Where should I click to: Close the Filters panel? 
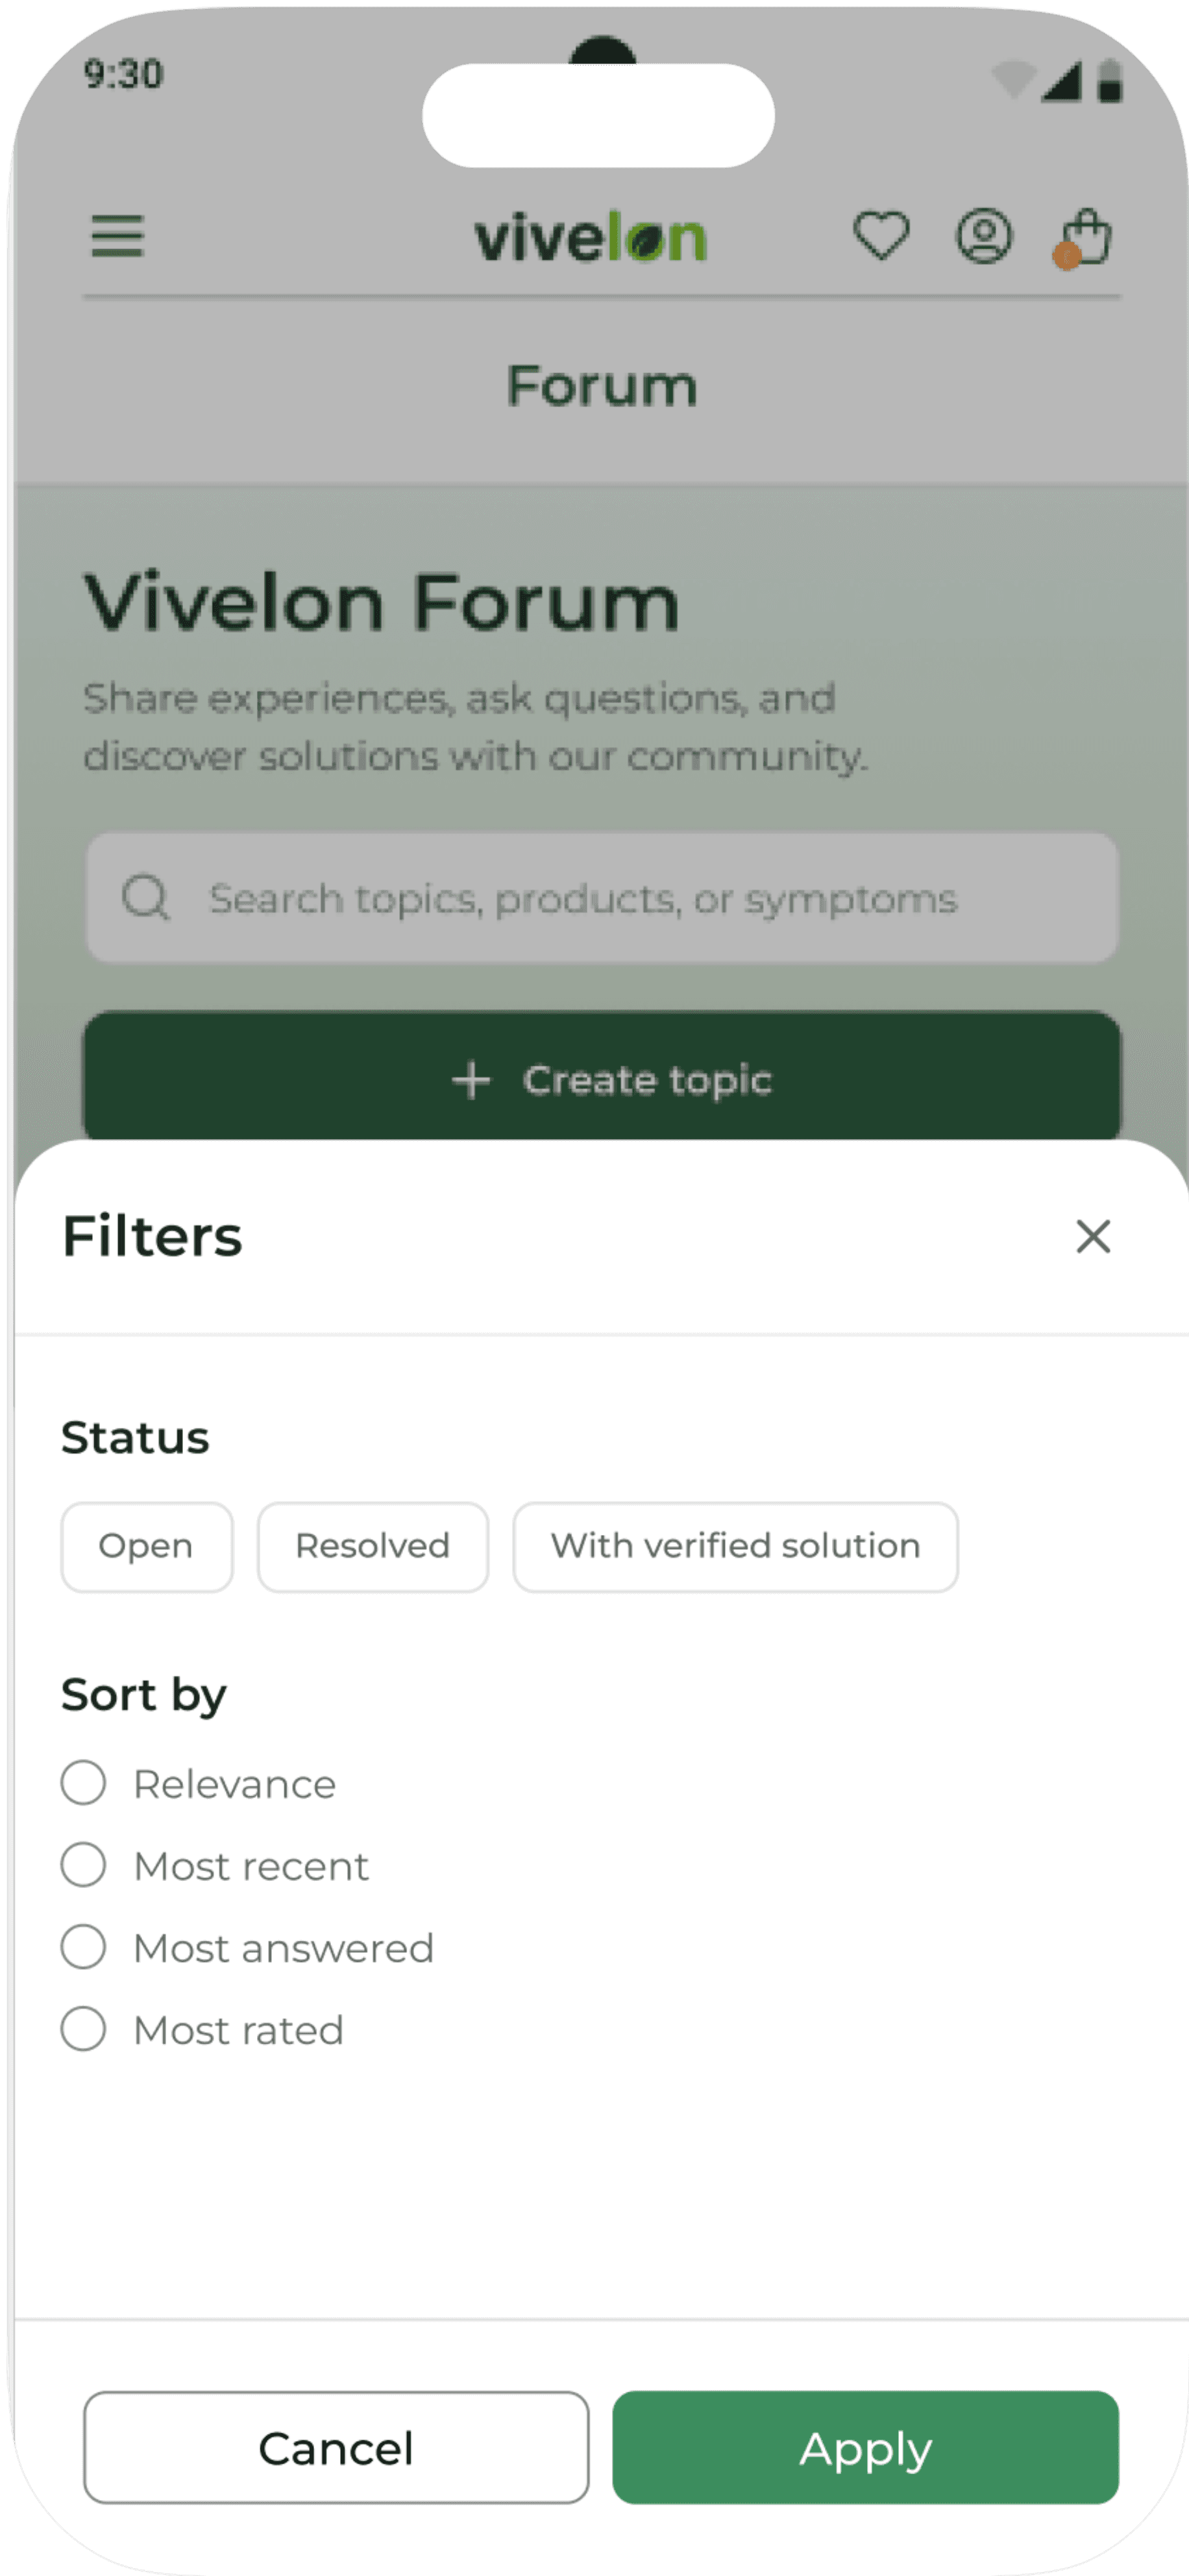click(1093, 1236)
